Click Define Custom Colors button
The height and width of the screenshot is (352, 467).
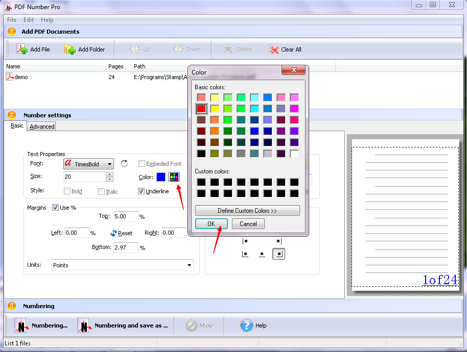[x=247, y=211]
